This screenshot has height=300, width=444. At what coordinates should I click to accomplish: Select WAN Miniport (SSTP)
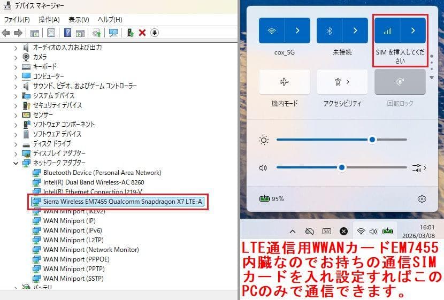tap(73, 279)
